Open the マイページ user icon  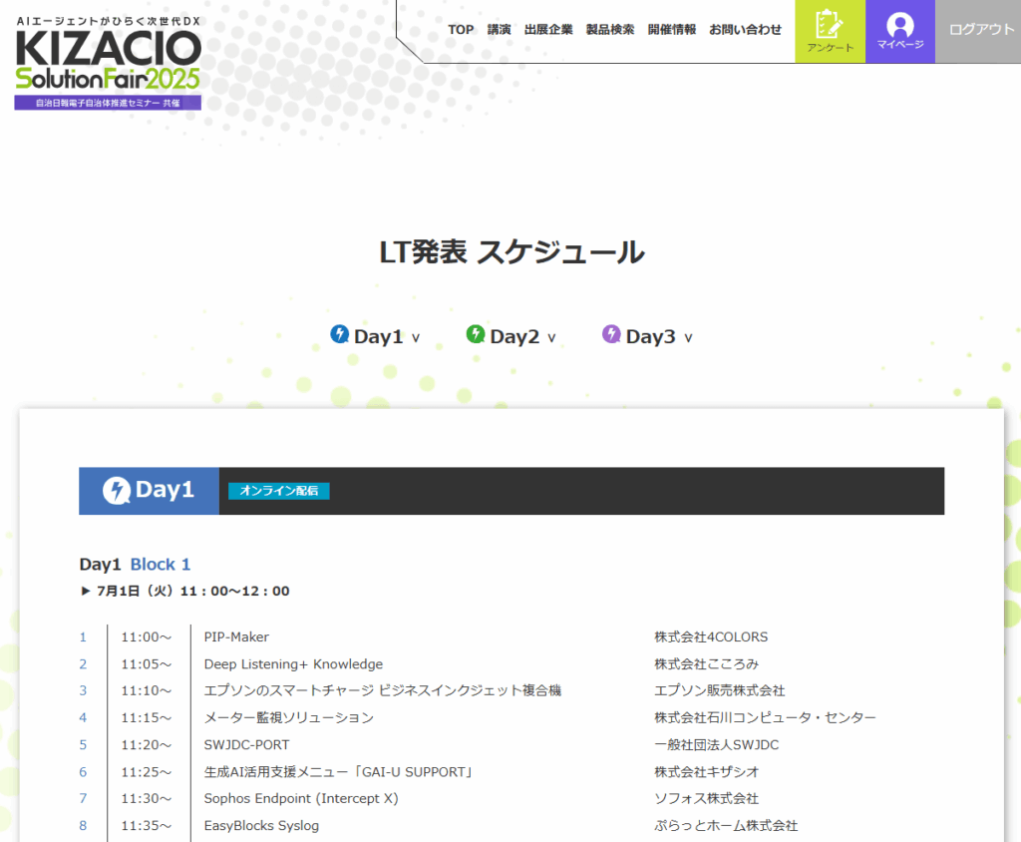[x=900, y=31]
